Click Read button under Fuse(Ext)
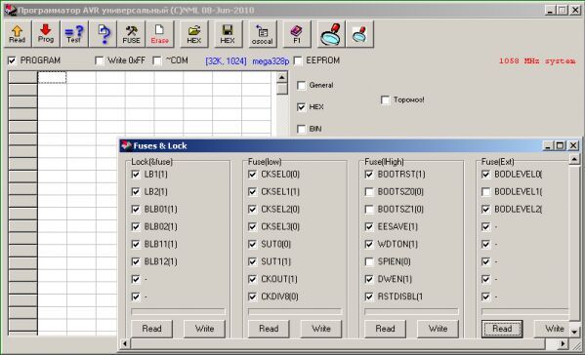 502,329
